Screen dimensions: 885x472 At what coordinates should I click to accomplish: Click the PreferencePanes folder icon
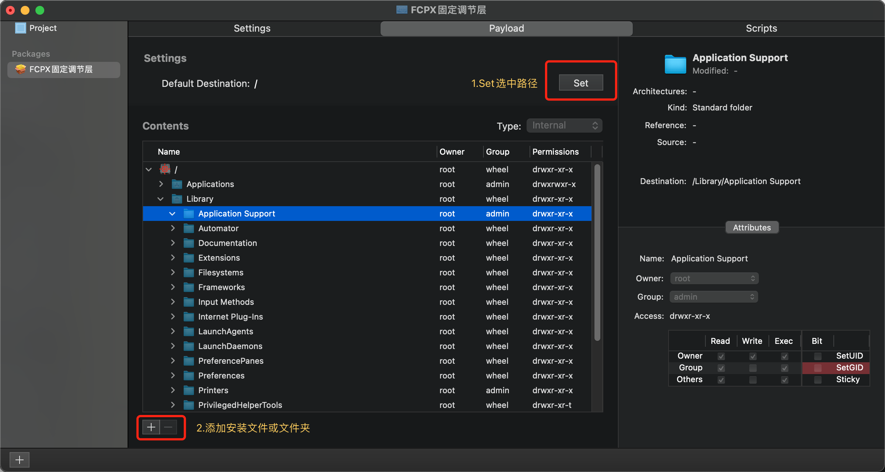pyautogui.click(x=189, y=361)
